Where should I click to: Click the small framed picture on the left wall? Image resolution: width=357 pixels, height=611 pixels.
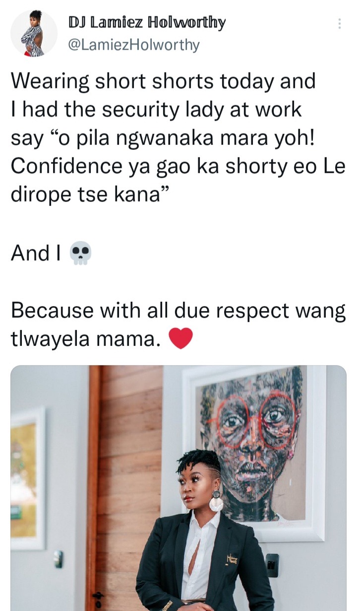point(28,479)
